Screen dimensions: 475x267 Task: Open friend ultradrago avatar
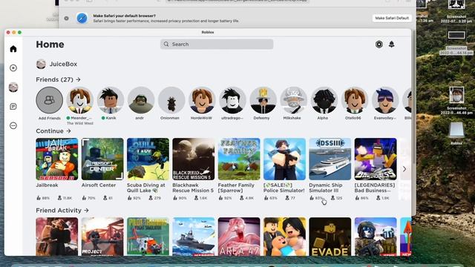232,100
